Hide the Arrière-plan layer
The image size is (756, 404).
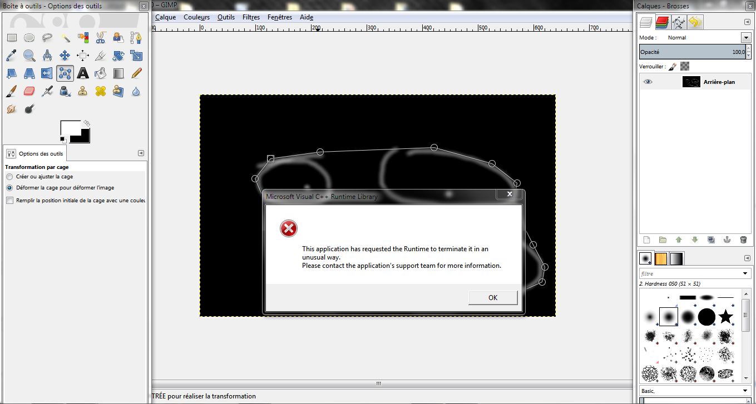648,82
